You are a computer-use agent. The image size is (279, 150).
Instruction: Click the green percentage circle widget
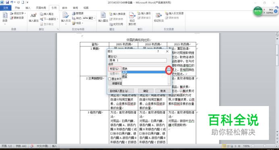click(x=258, y=11)
